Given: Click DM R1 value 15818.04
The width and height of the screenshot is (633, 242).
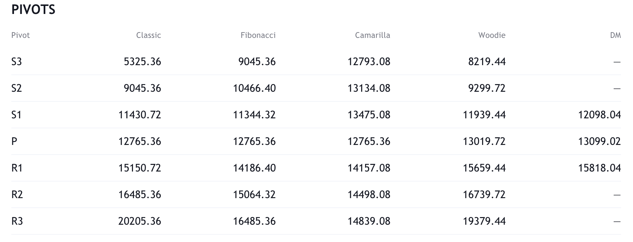Looking at the screenshot, I should tap(599, 168).
